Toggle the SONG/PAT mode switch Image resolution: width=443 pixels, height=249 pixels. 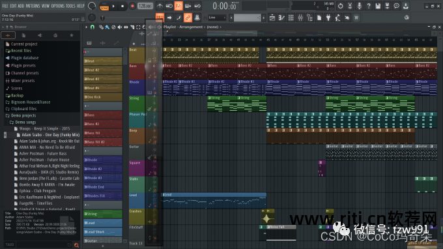[104, 7]
